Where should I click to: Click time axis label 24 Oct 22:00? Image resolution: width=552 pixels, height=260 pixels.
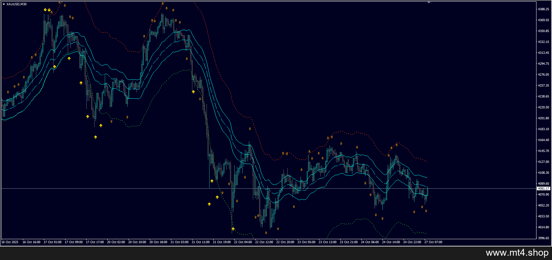click(412, 242)
